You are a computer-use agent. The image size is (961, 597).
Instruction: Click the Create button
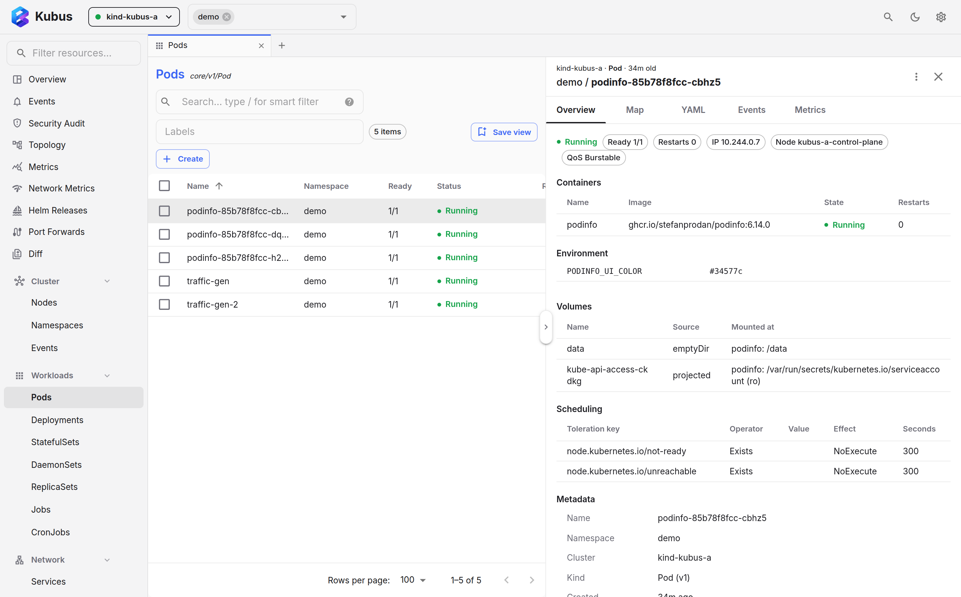pyautogui.click(x=182, y=159)
